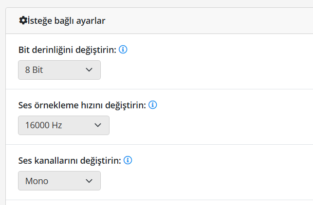The width and height of the screenshot is (313, 205).
Task: Click the İsteğe bağlı ayarlar heading text
Action: 66,20
